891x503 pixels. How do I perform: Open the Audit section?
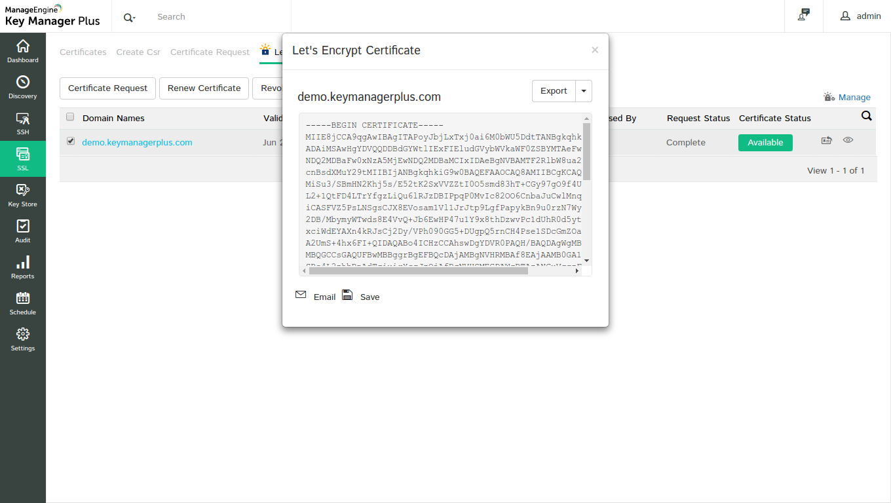click(x=23, y=231)
